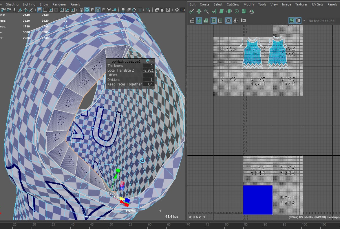Toggle the UV Editor grid icon
This screenshot has width=340, height=229.
click(x=228, y=21)
